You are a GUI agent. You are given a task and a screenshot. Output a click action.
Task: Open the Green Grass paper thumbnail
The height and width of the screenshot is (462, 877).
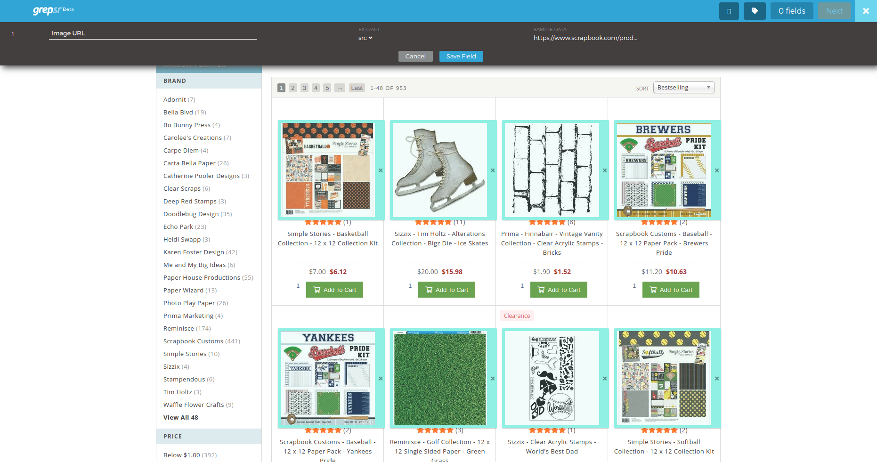tap(440, 378)
